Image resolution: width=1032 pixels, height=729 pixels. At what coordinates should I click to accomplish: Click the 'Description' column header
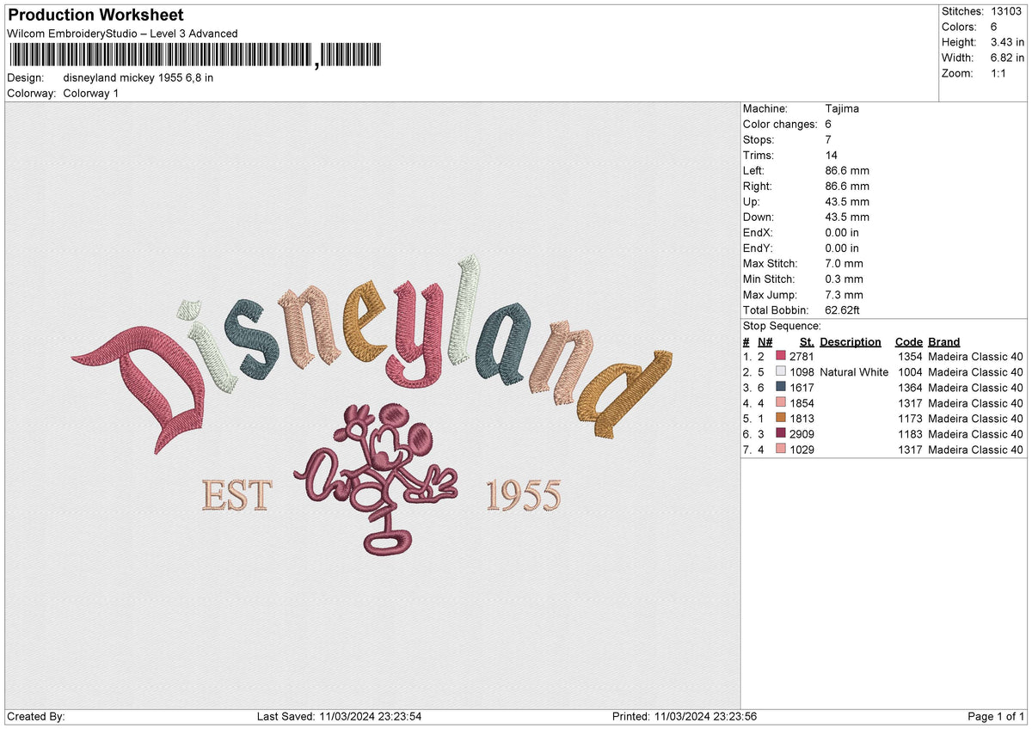(851, 341)
